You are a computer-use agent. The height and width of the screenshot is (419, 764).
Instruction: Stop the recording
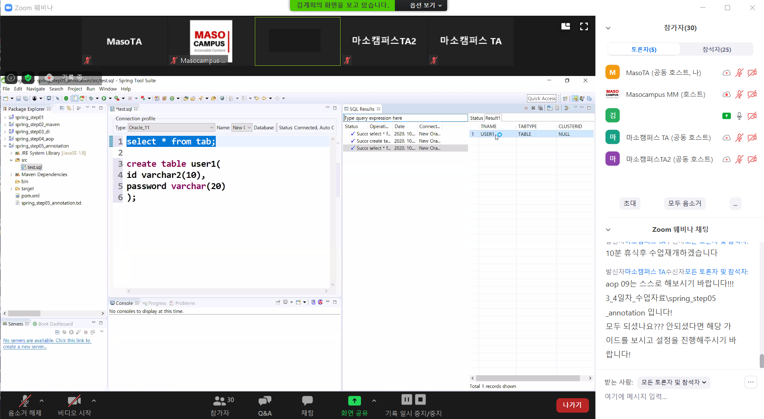click(420, 399)
